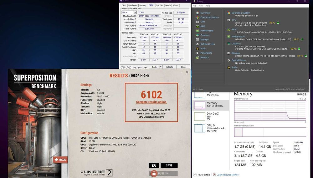Minimize the Superposition results window
313x178 pixels.
click(x=182, y=72)
